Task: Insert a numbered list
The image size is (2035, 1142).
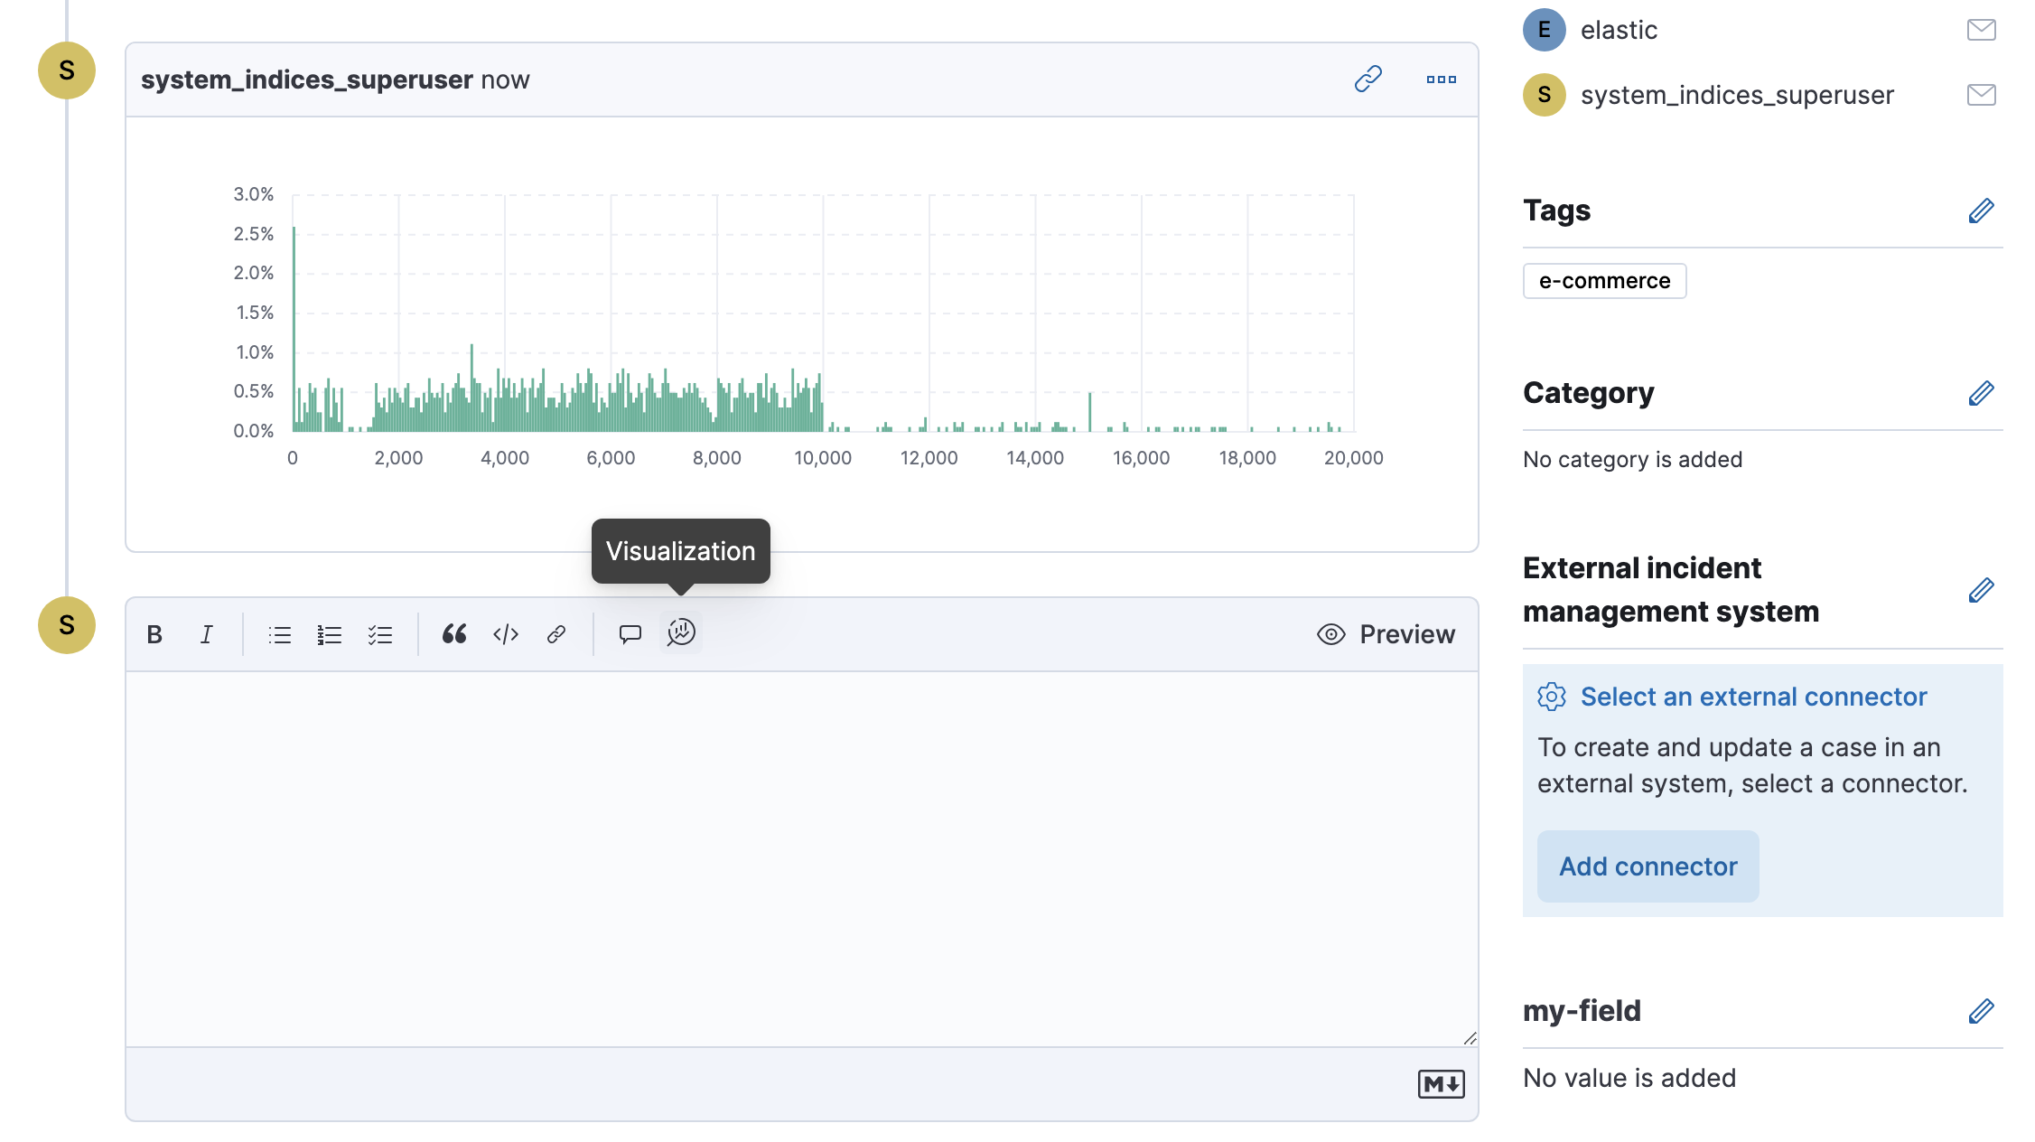Action: pyautogui.click(x=330, y=633)
